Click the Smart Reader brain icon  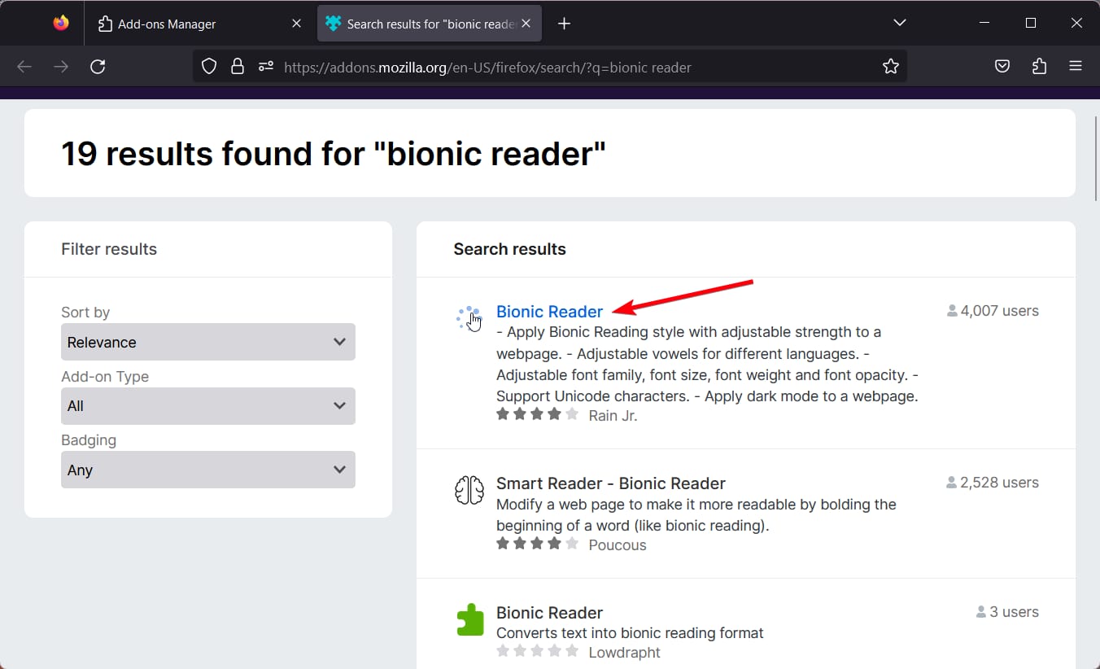(x=469, y=490)
